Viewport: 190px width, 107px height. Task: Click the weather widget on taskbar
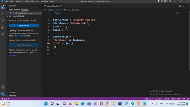click(7, 104)
